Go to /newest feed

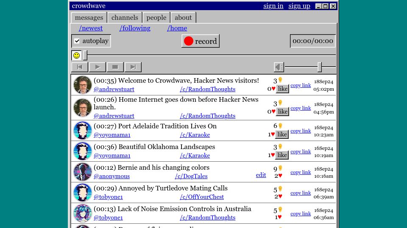[x=91, y=28]
